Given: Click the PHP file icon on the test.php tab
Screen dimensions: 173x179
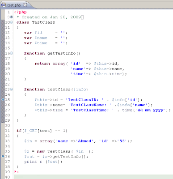Looking at the screenshot, I should [x=4, y=5].
